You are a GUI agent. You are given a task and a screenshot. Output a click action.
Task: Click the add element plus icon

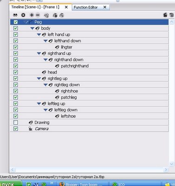point(32,15)
